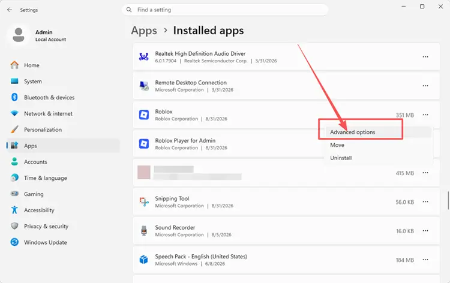Viewport: 450px width, 283px height.
Task: Select Network & internet in the sidebar
Action: [x=62, y=113]
